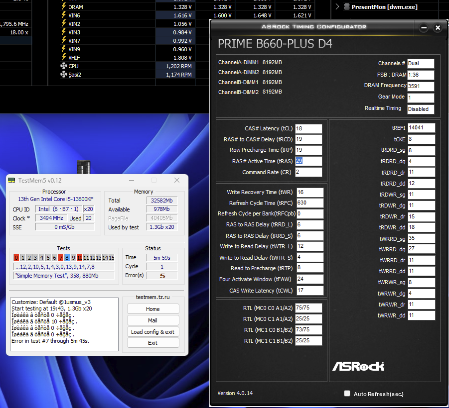Select the blue test number 8 box
This screenshot has height=408, width=449.
click(x=67, y=257)
